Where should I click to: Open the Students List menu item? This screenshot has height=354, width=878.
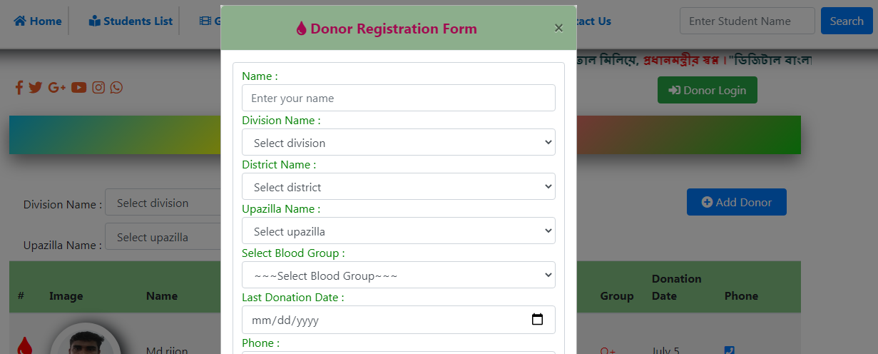coord(131,21)
